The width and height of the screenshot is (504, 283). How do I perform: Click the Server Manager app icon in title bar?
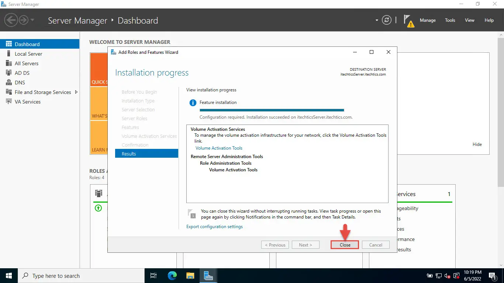tap(4, 4)
